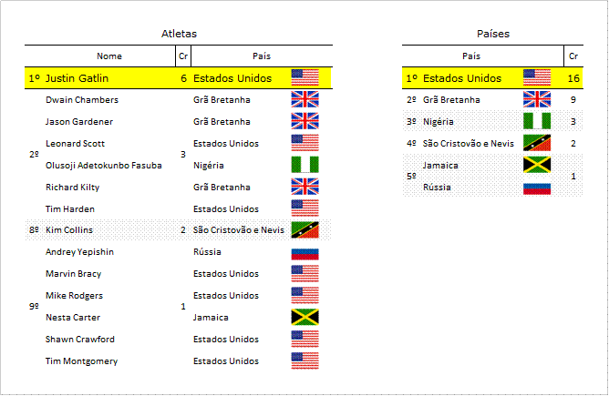The width and height of the screenshot is (609, 396).
Task: Click the Nigeria flag beside Olusoji Adetokunbo Fasuba
Action: coord(304,165)
